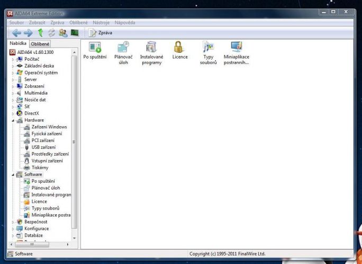Select the Licence lock icon in tree

(x=27, y=202)
